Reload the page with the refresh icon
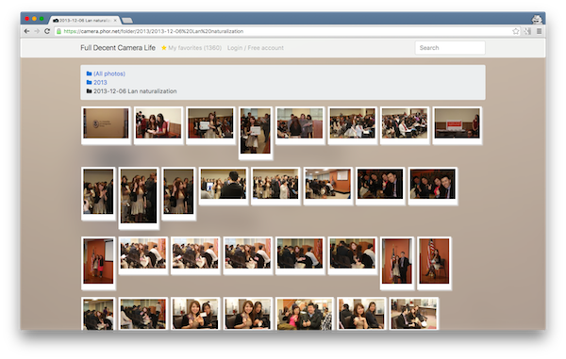 click(47, 31)
